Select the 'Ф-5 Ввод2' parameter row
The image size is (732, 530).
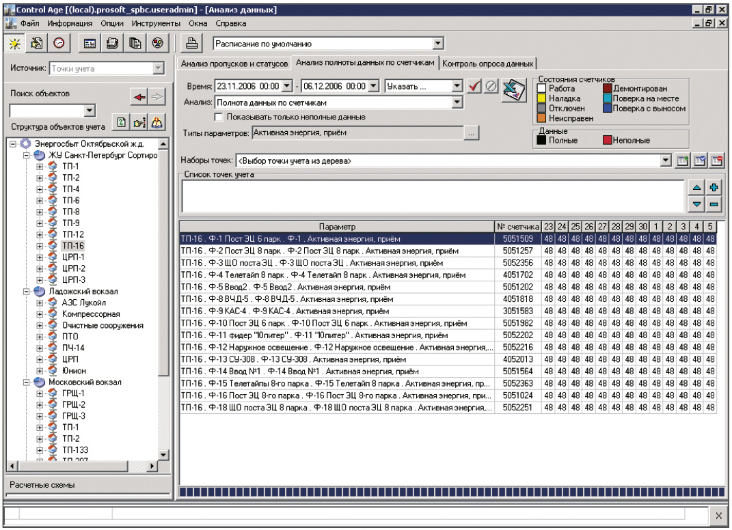tap(448, 287)
